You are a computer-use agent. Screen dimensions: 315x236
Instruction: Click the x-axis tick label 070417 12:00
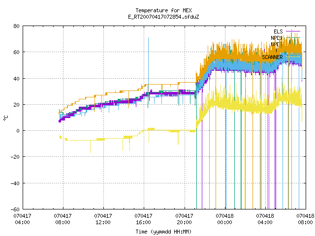[x=103, y=219]
